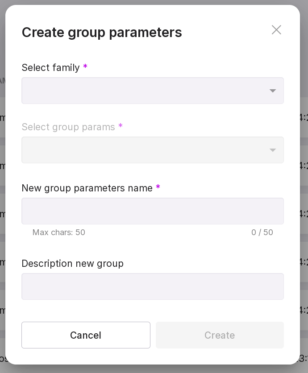Click the required asterisk beside Select family
The width and height of the screenshot is (308, 373).
(85, 67)
